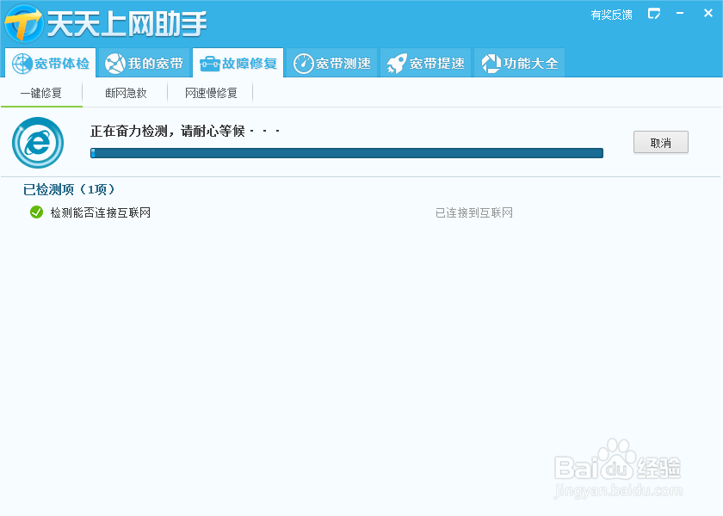The width and height of the screenshot is (723, 516).
Task: Open the 宽带测速 tab
Action: pyautogui.click(x=332, y=63)
